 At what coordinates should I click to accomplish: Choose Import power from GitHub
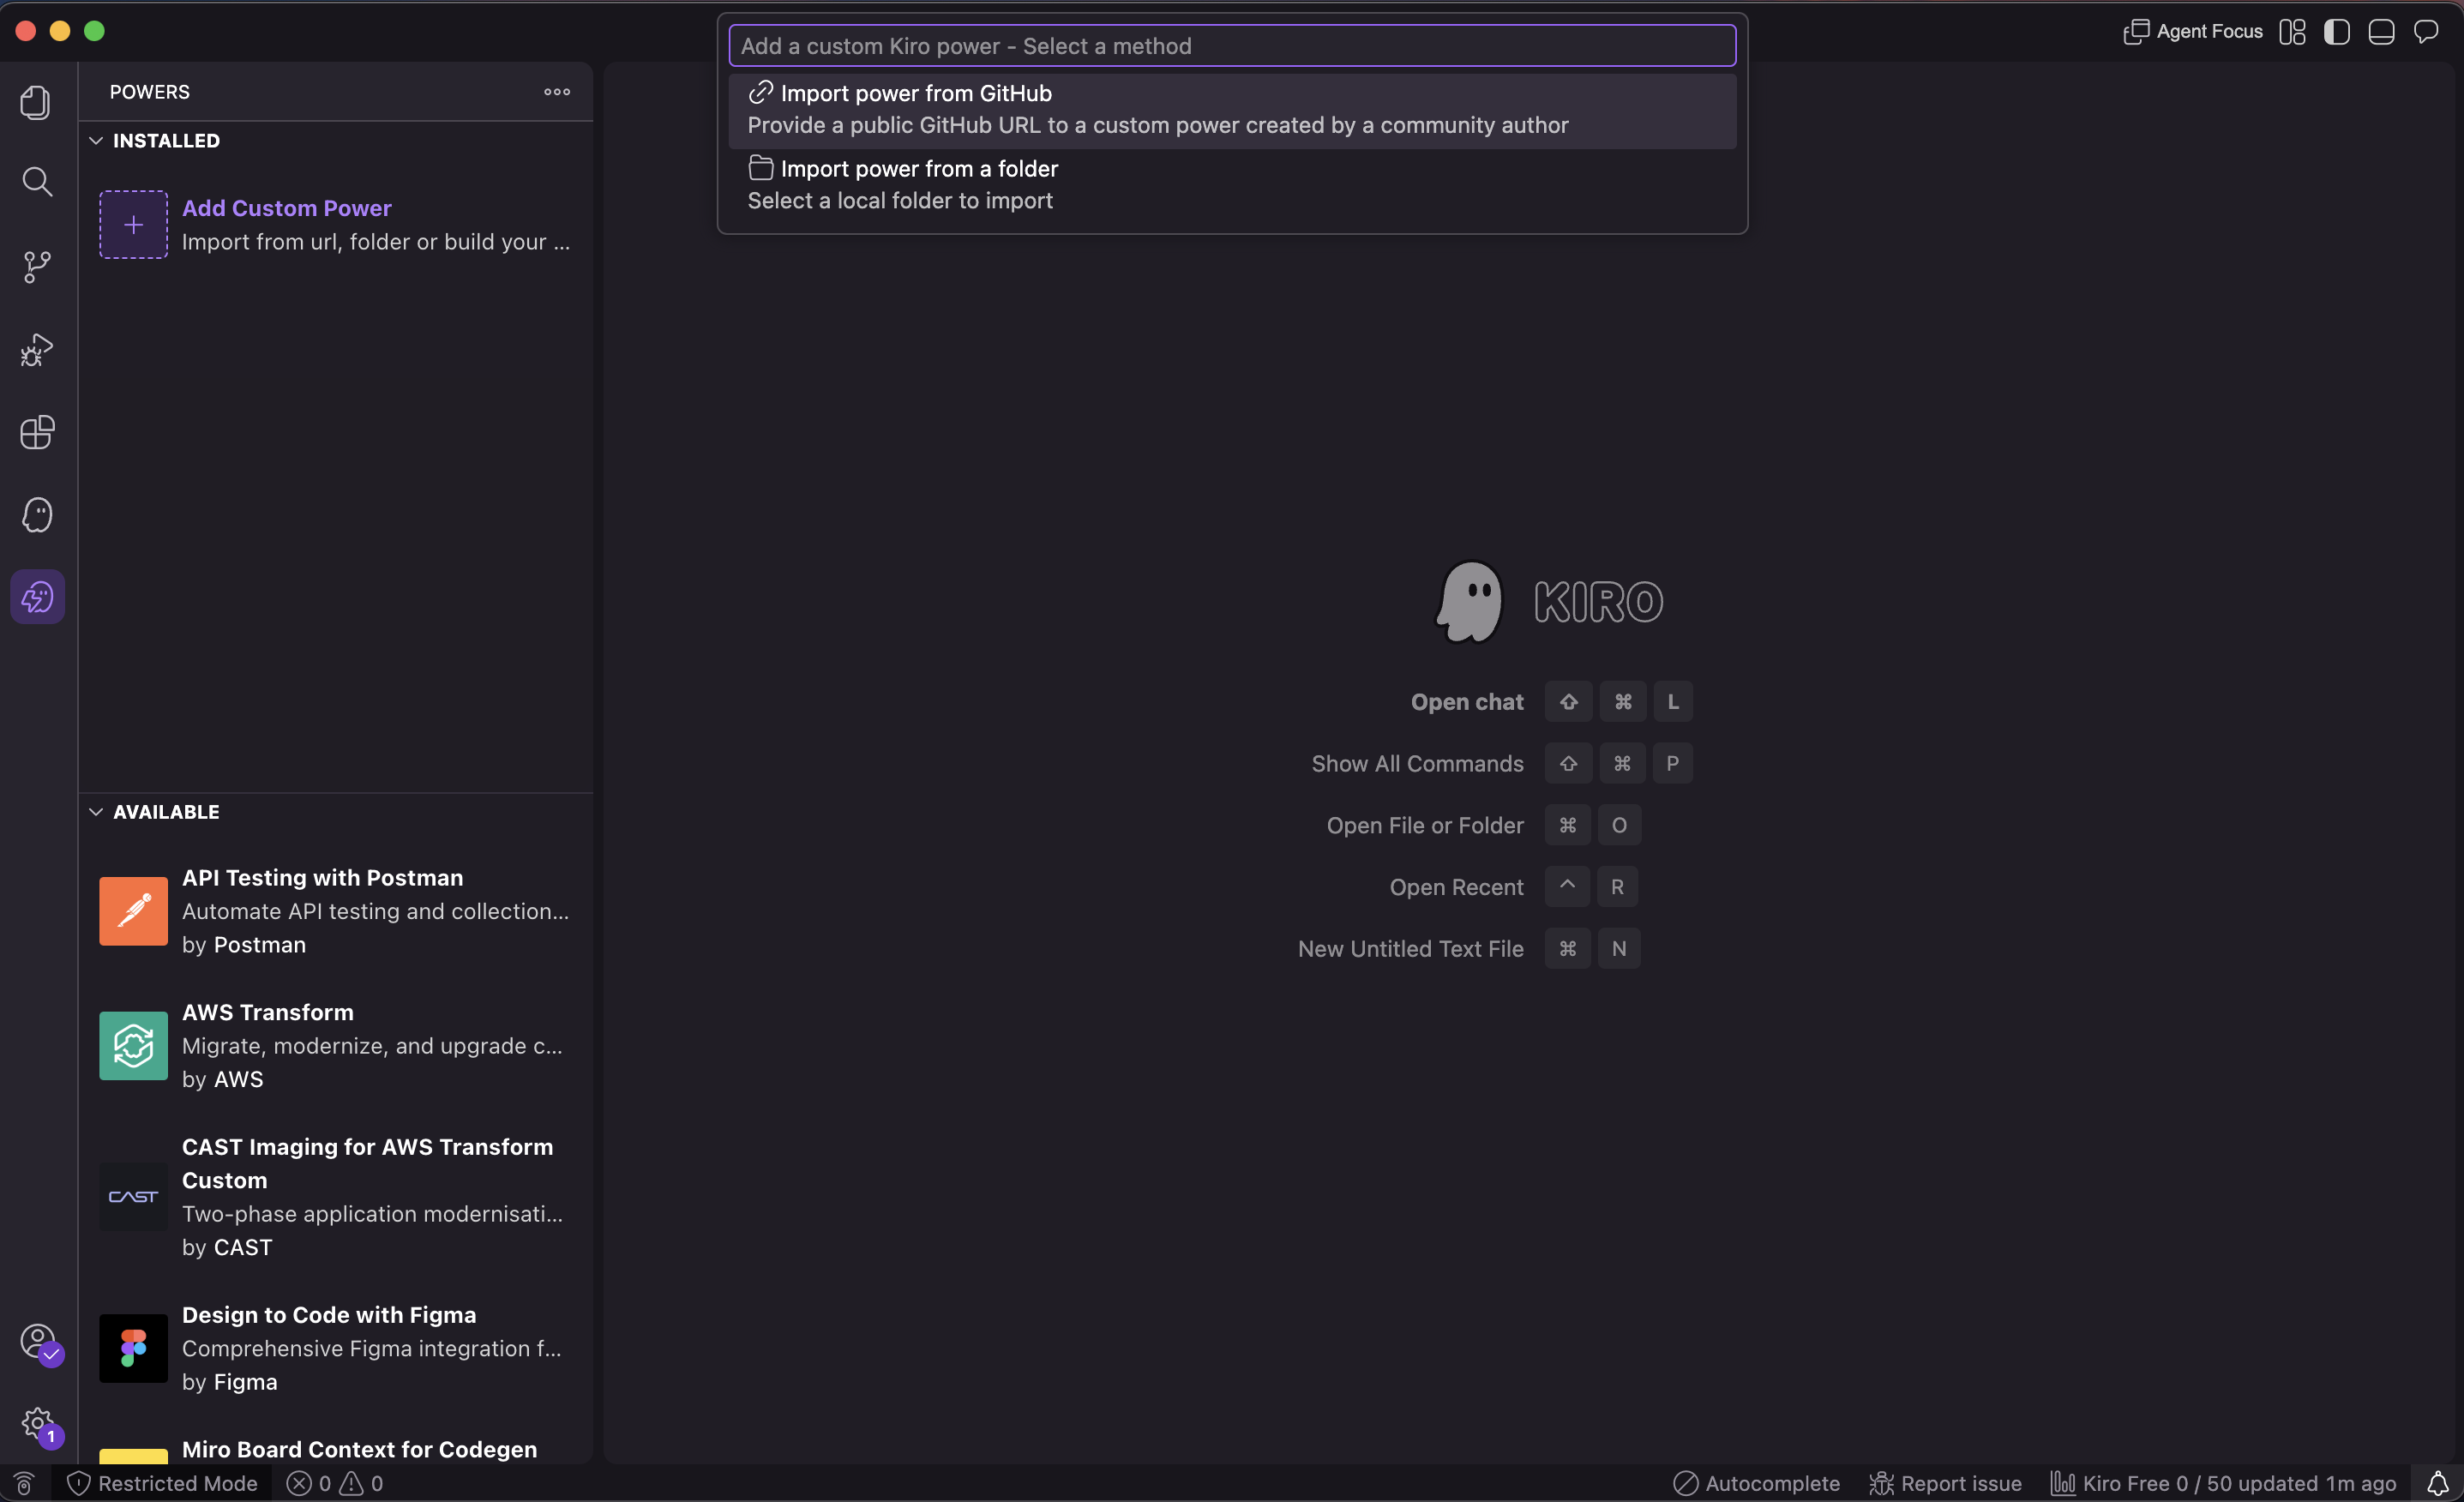(1232, 110)
